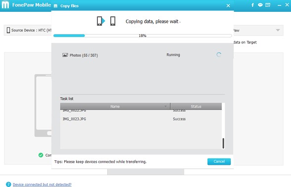Screen dimensions: 291x187
Task: Click the task list scrollbar thumb
Action: (x=223, y=143)
